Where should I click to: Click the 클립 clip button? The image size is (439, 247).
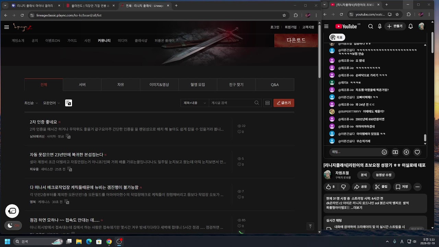(381, 187)
